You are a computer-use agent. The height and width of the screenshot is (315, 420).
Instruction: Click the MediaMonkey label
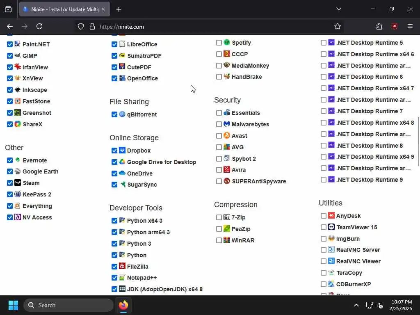click(250, 66)
